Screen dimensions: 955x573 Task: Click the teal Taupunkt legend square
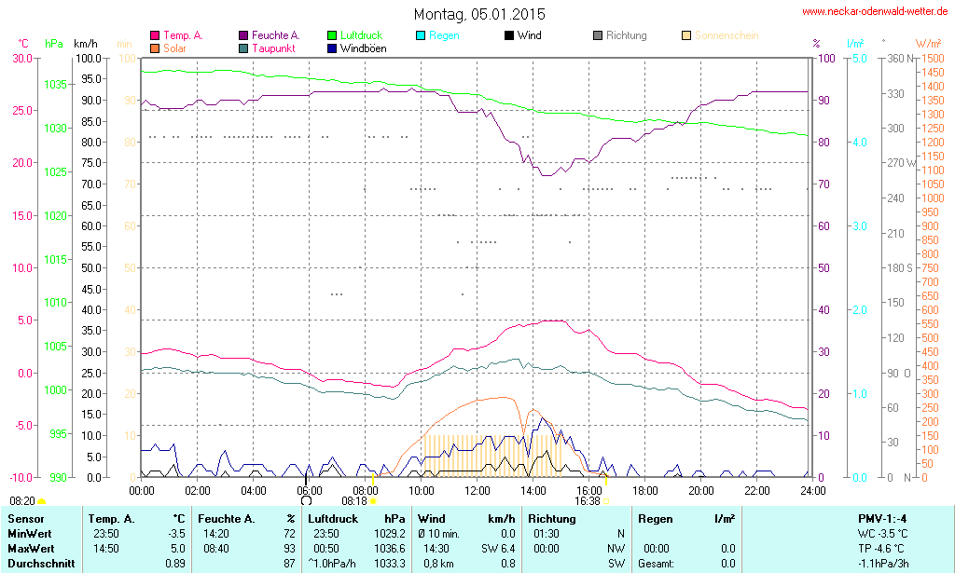[244, 48]
